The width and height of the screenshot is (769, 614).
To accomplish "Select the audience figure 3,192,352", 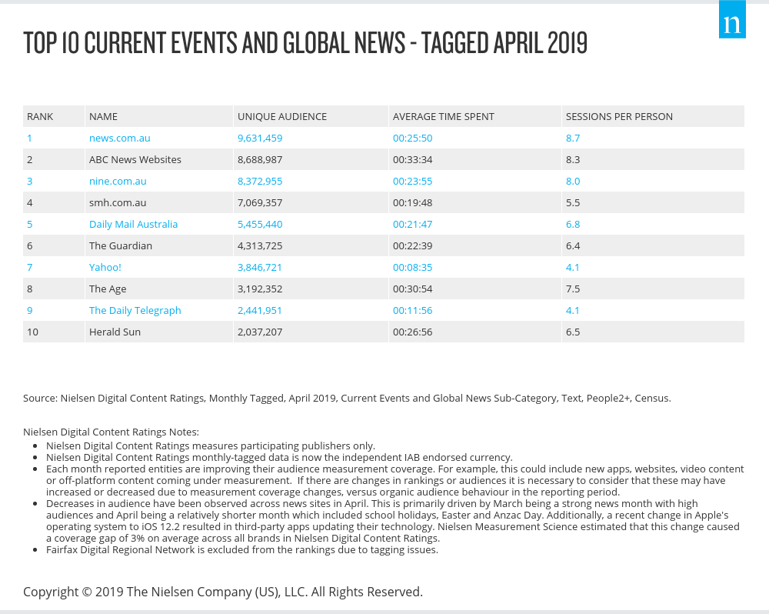I will pyautogui.click(x=260, y=289).
